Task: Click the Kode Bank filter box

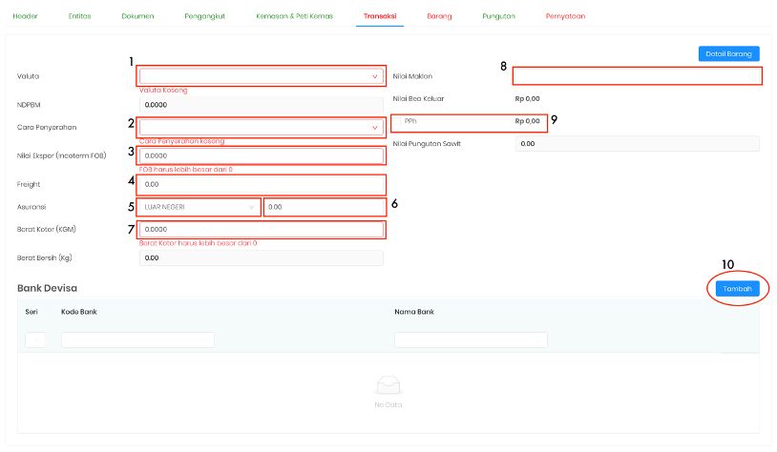Action: point(137,340)
